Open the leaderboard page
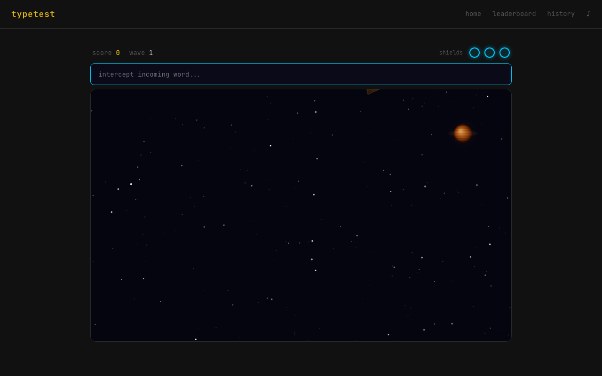 pyautogui.click(x=514, y=14)
